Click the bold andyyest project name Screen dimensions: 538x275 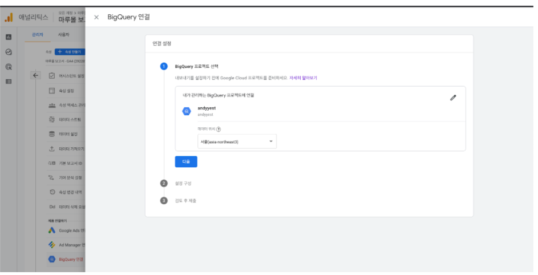207,108
